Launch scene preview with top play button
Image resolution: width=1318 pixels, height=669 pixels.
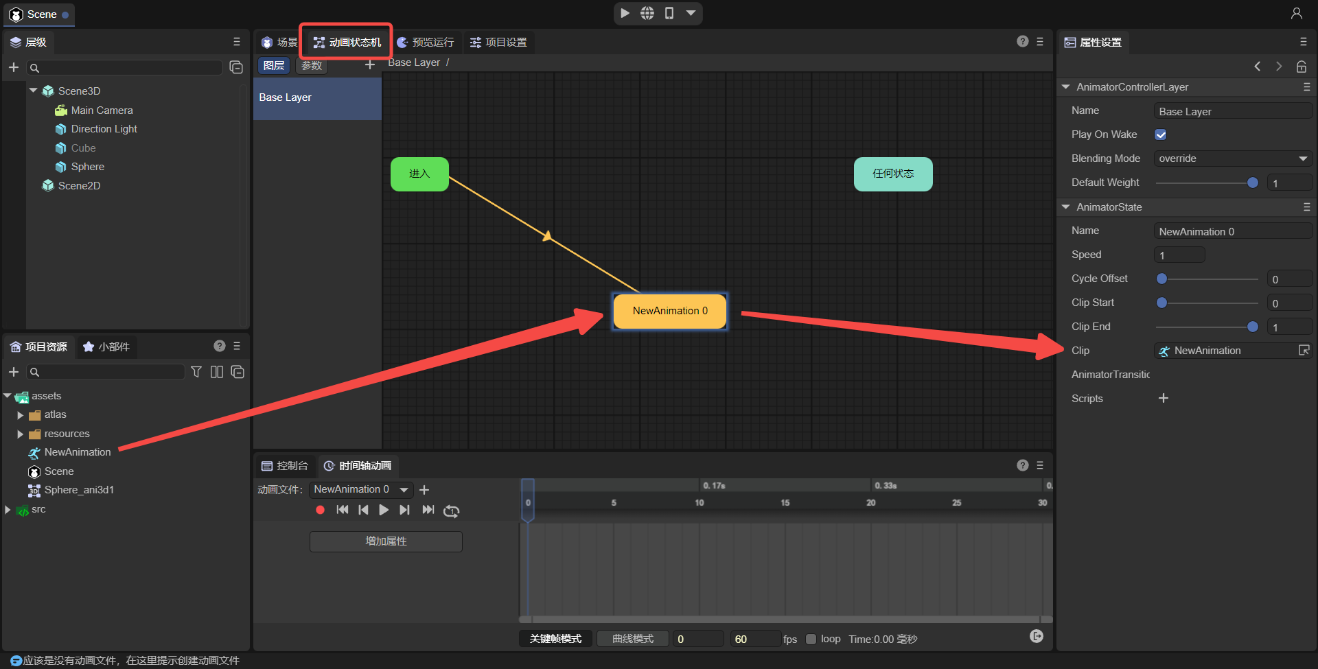click(x=625, y=13)
